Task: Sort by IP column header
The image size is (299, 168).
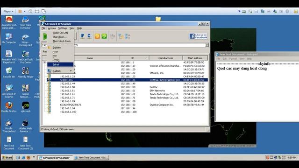Action: tap(134, 58)
